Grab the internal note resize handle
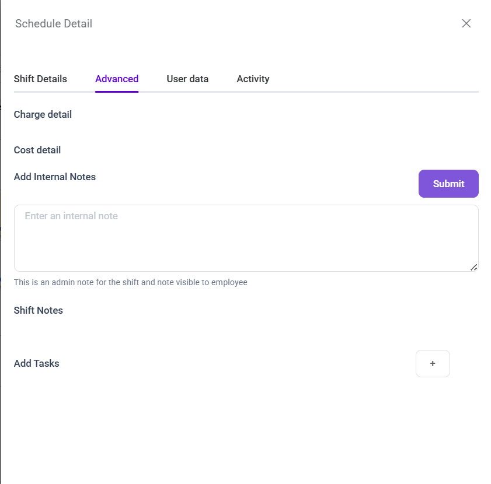Screen dimensions: 491x484 click(473, 267)
